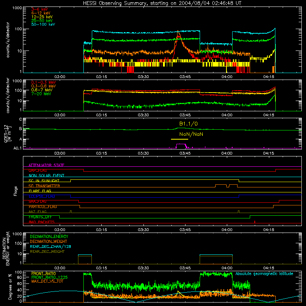Viewport: 306px width, 306px height.
Task: Click the DECIMATION ENERGY or weight axis label
Action: (x=6, y=248)
